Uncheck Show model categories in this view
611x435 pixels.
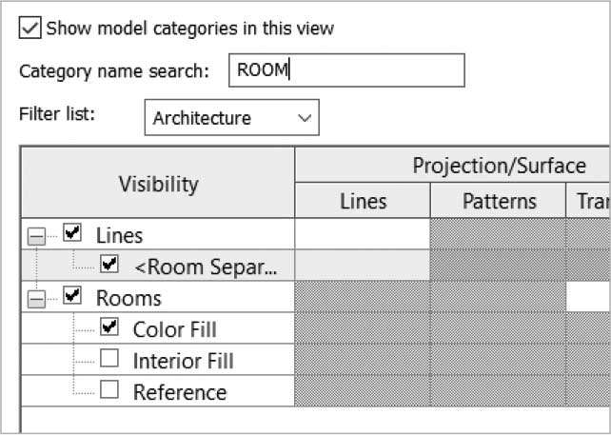click(30, 28)
